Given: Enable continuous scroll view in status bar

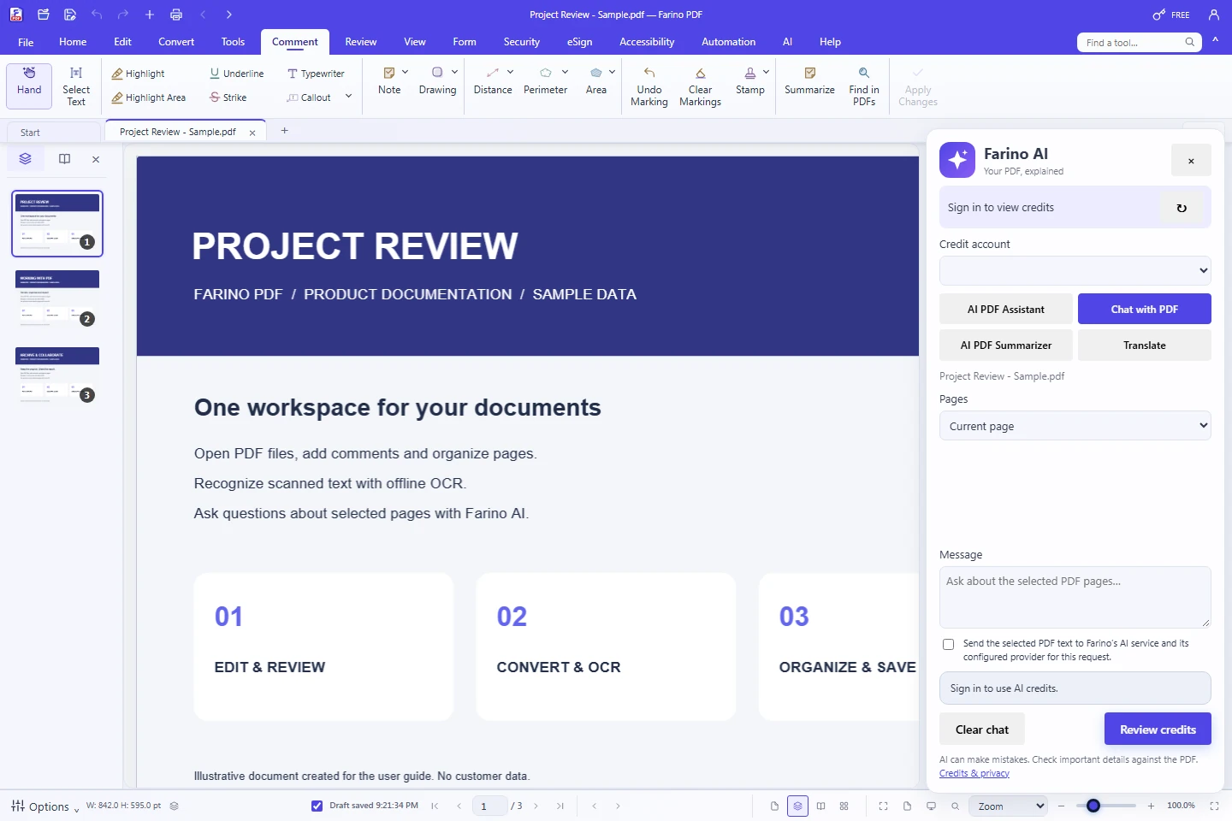Looking at the screenshot, I should coord(797,806).
